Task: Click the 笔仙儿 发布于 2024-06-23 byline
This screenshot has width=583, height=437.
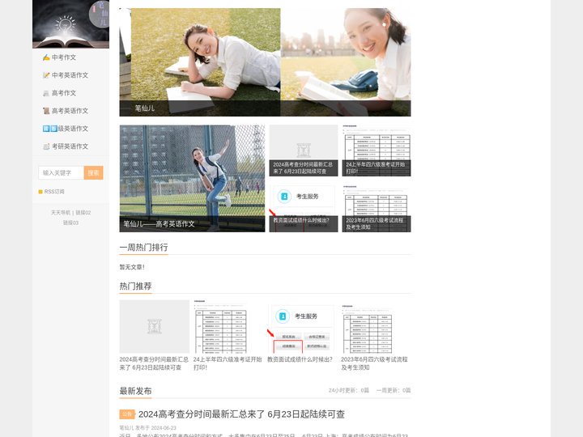Action: pos(147,428)
